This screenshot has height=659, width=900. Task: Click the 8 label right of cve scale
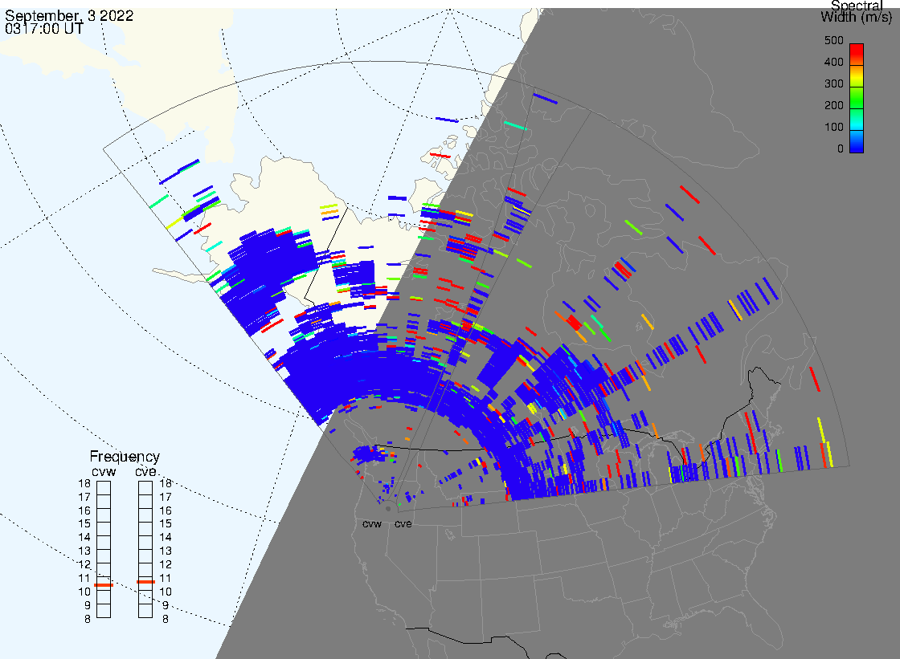[x=166, y=620]
